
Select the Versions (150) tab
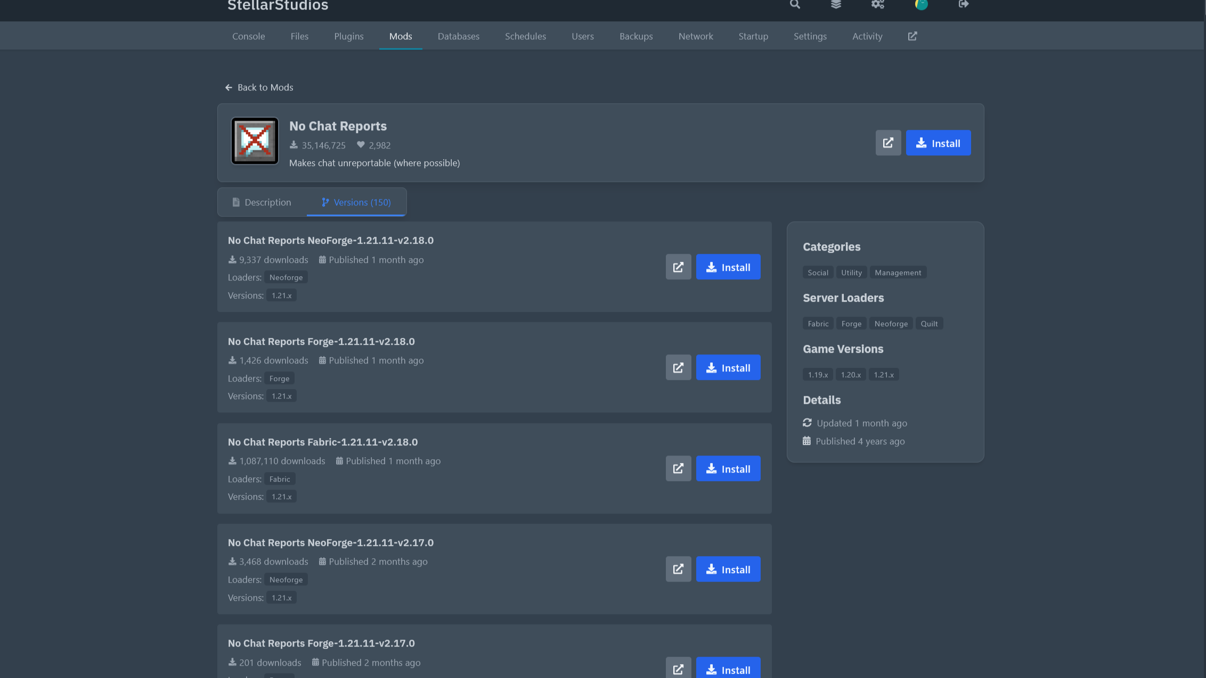point(356,202)
